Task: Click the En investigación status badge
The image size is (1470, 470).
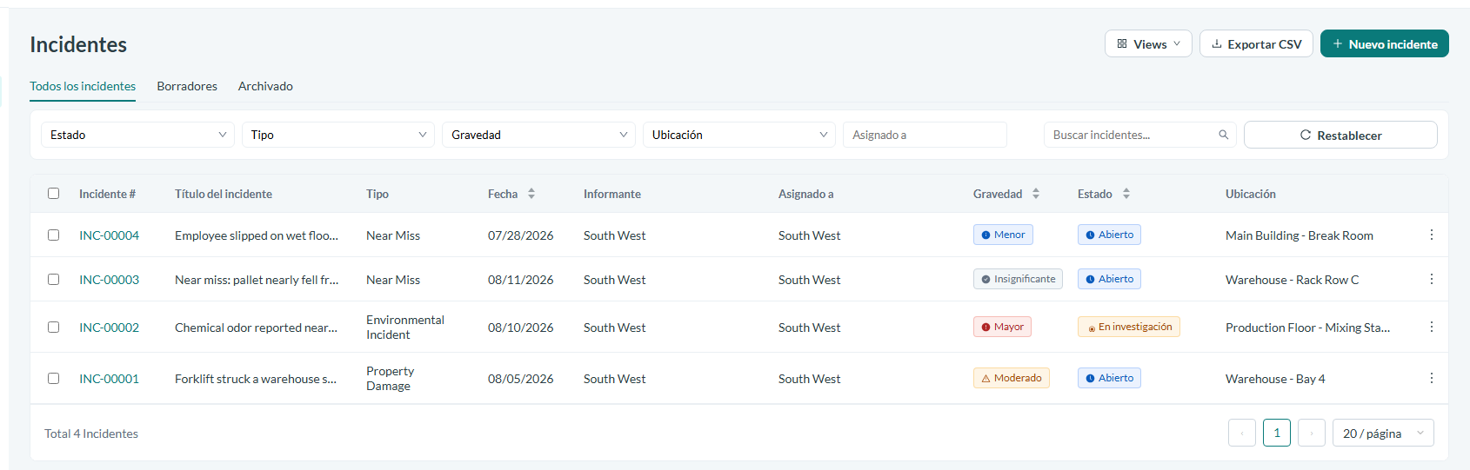Action: pyautogui.click(x=1129, y=327)
